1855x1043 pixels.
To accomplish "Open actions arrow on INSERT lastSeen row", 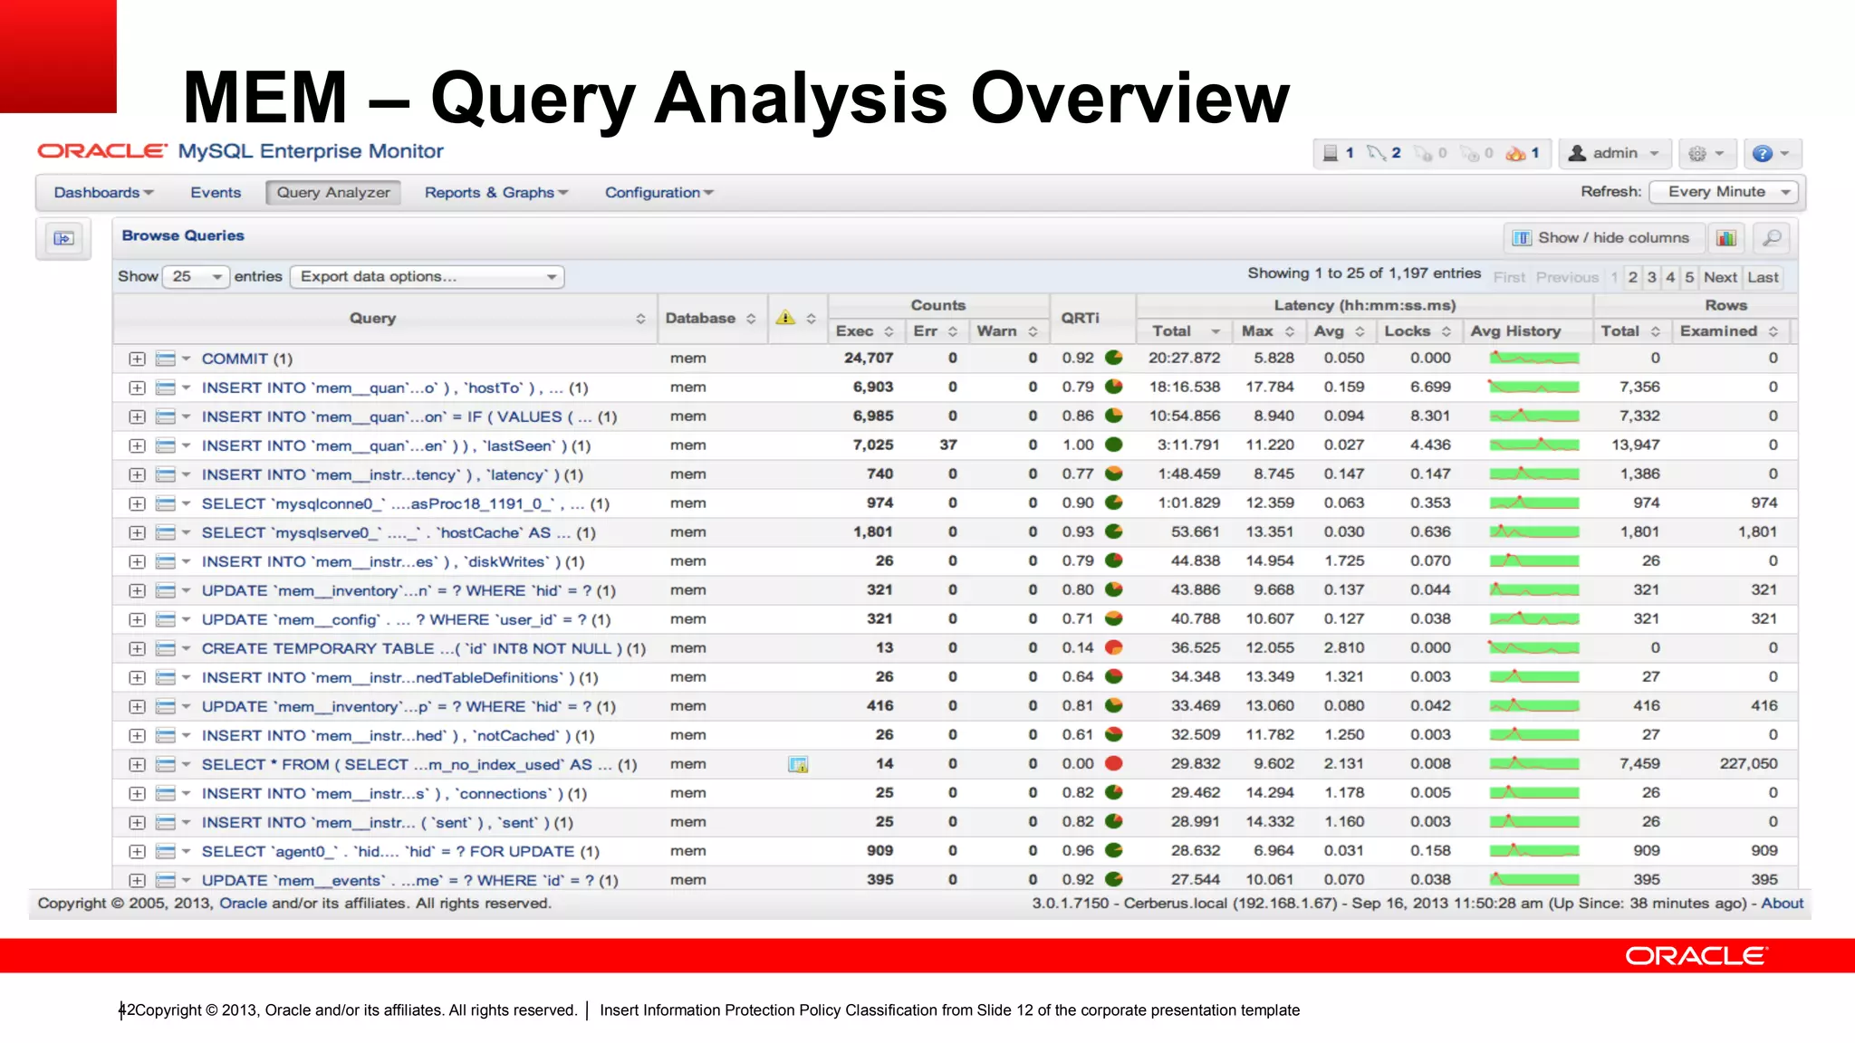I will (x=187, y=446).
